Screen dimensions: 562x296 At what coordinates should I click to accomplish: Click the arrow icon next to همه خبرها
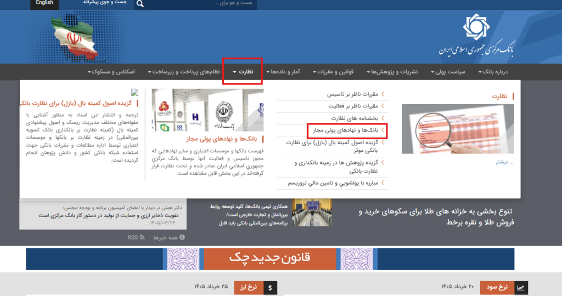coord(182,237)
